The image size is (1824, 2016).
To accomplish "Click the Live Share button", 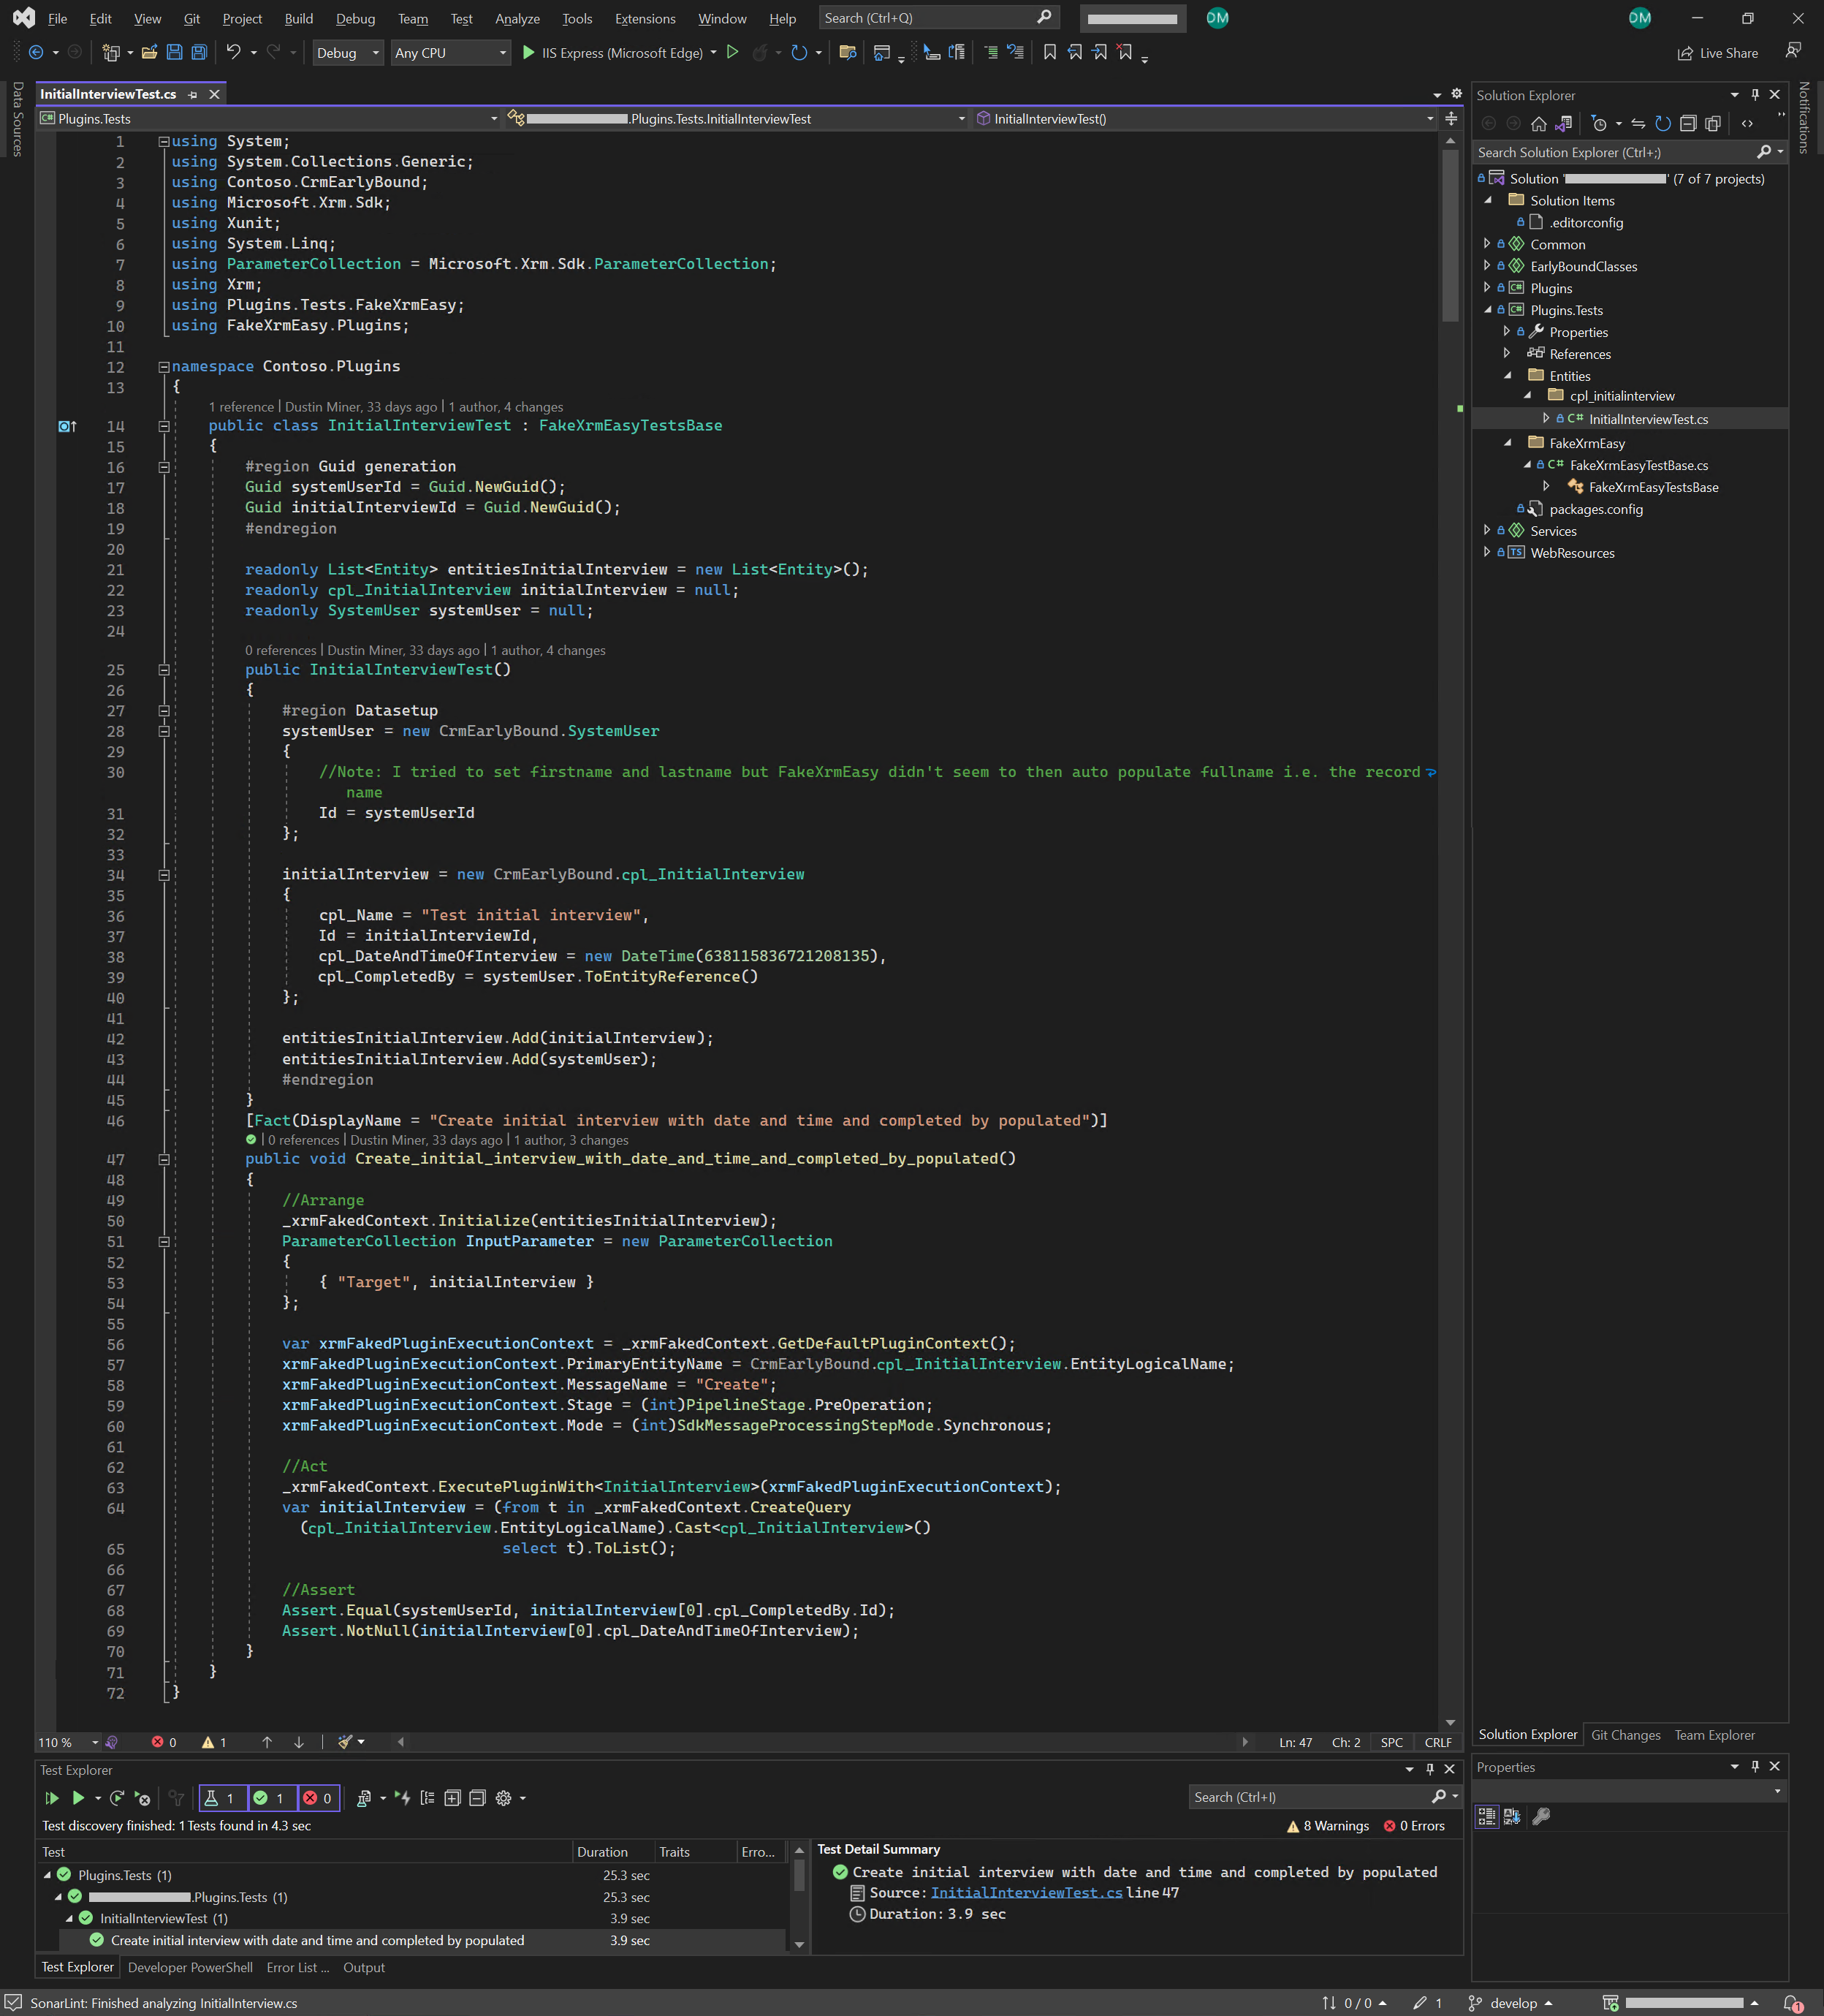I will pos(1718,53).
